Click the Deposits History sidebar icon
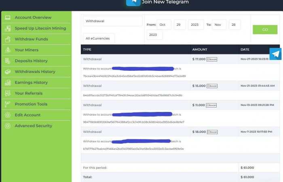Screen dimensions: 283x182 point(7,61)
